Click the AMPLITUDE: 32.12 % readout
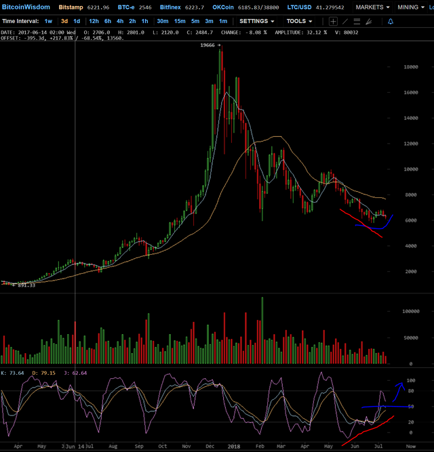The image size is (434, 452). pos(301,33)
